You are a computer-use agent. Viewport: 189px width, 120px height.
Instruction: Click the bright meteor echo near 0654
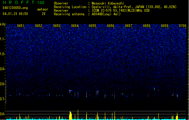71,91
